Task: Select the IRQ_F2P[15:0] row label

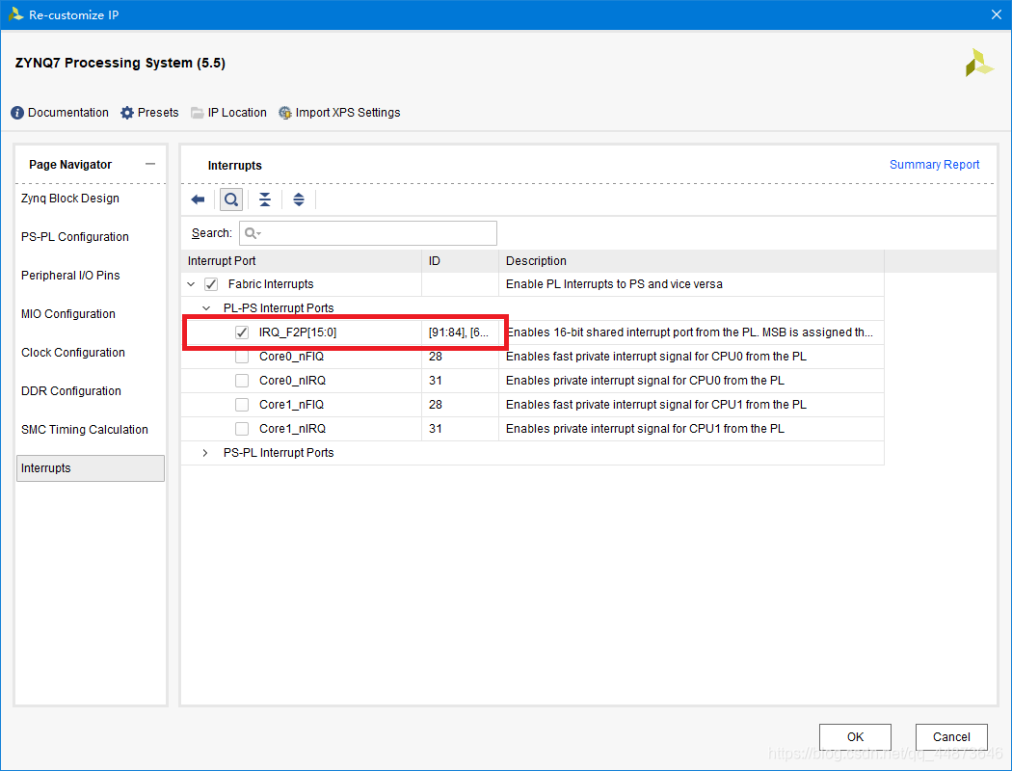Action: 298,332
